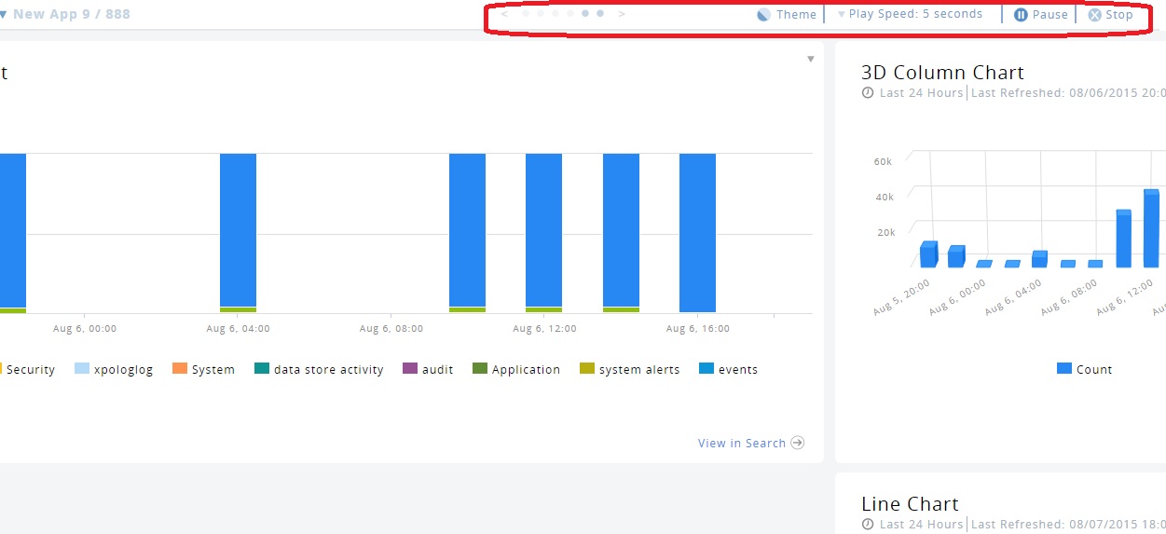Click the audit purple legend swatch

(x=409, y=369)
